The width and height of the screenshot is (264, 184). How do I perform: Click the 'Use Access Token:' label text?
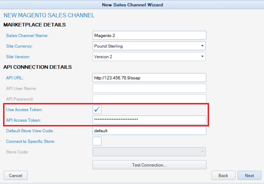coord(24,109)
